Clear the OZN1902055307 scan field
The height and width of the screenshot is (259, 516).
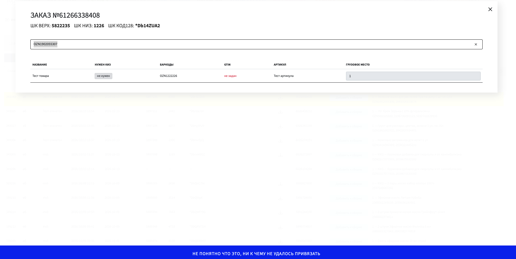tap(476, 44)
